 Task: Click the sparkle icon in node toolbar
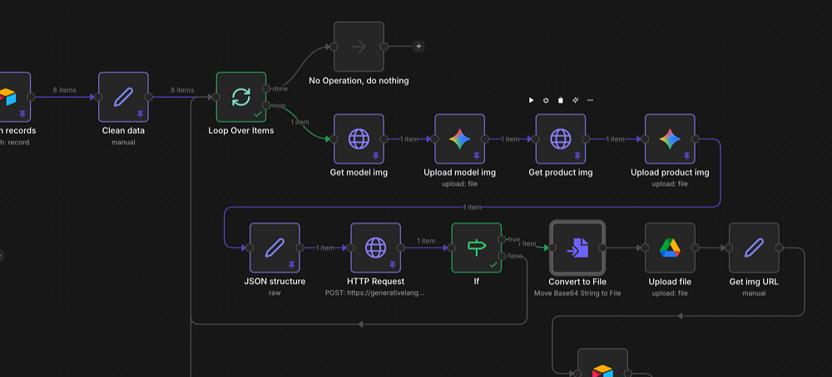point(575,100)
